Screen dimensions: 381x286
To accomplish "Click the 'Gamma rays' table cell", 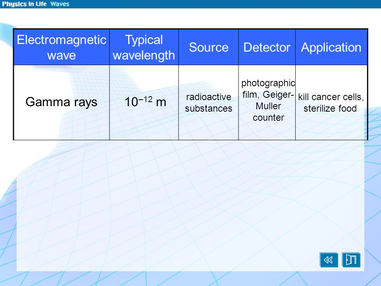I will [62, 102].
